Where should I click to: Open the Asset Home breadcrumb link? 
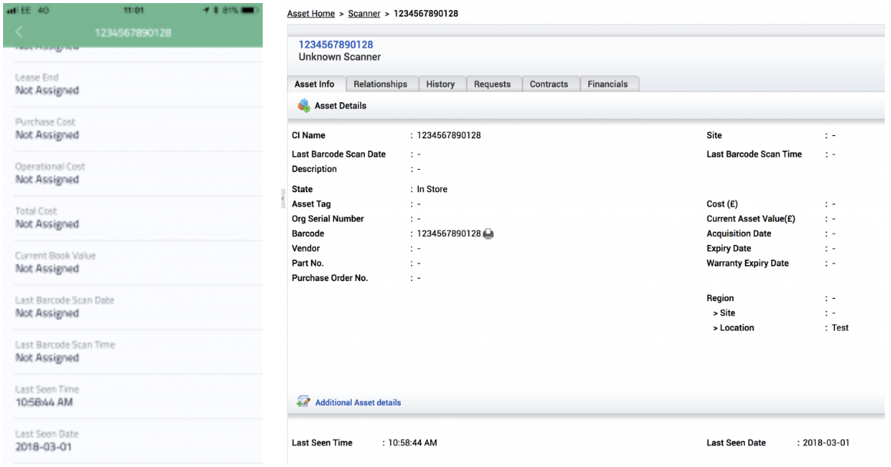point(310,13)
